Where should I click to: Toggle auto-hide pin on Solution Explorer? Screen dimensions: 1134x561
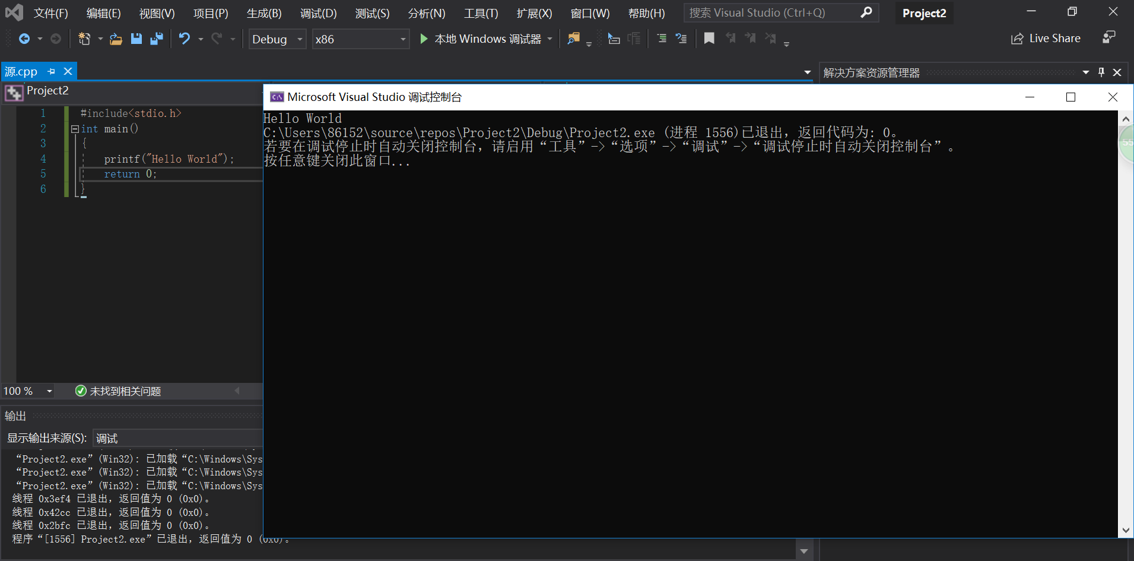[x=1101, y=72]
